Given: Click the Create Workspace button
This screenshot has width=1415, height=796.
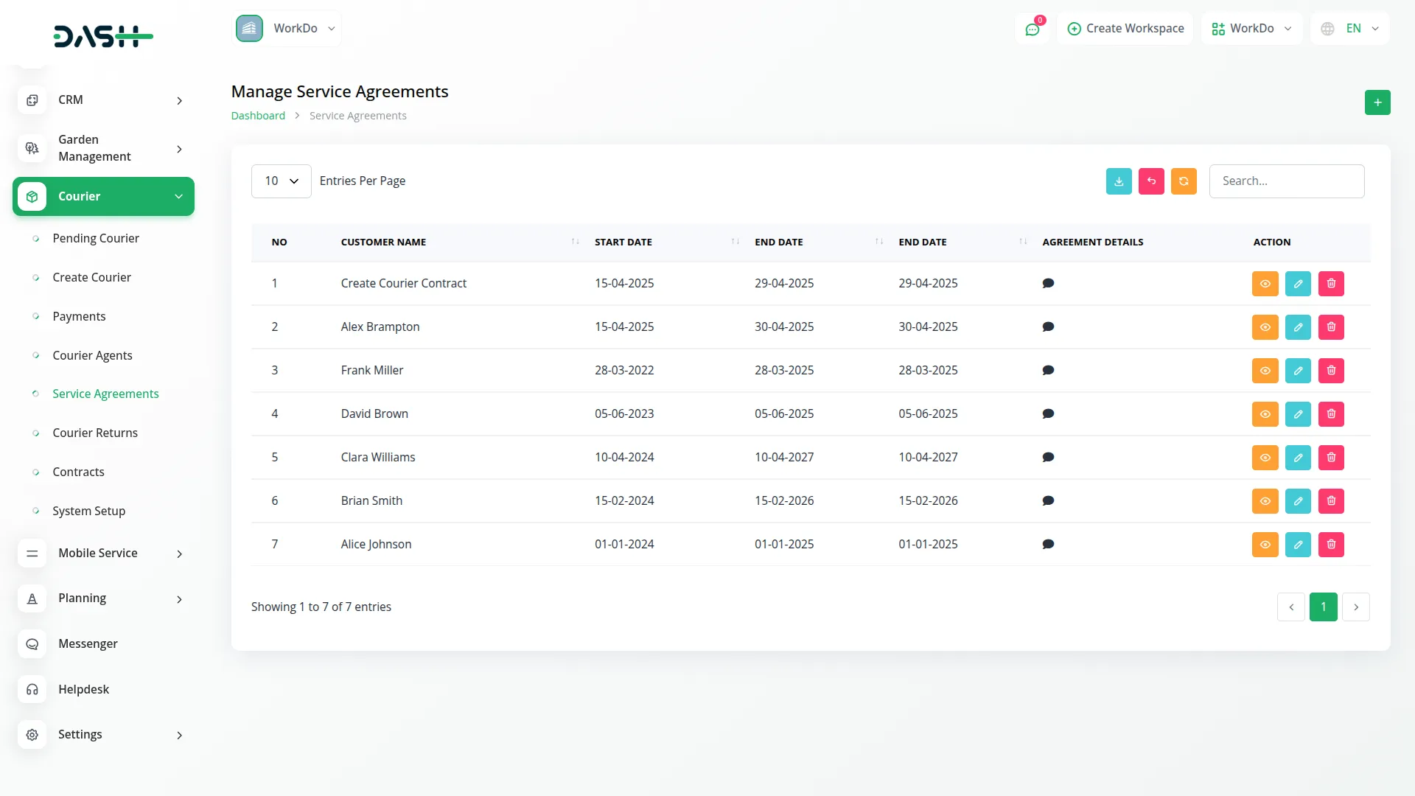Looking at the screenshot, I should click(1125, 29).
